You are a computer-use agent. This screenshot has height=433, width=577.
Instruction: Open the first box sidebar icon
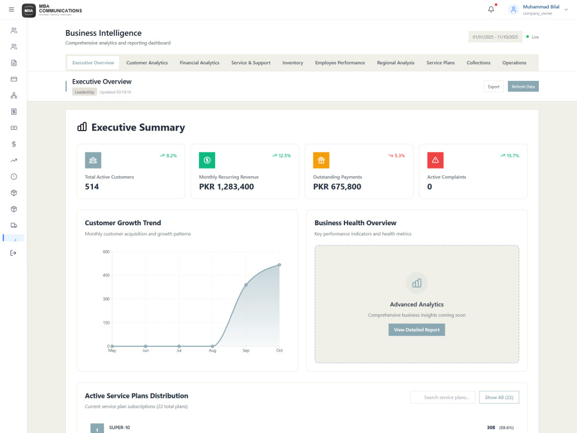[14, 193]
